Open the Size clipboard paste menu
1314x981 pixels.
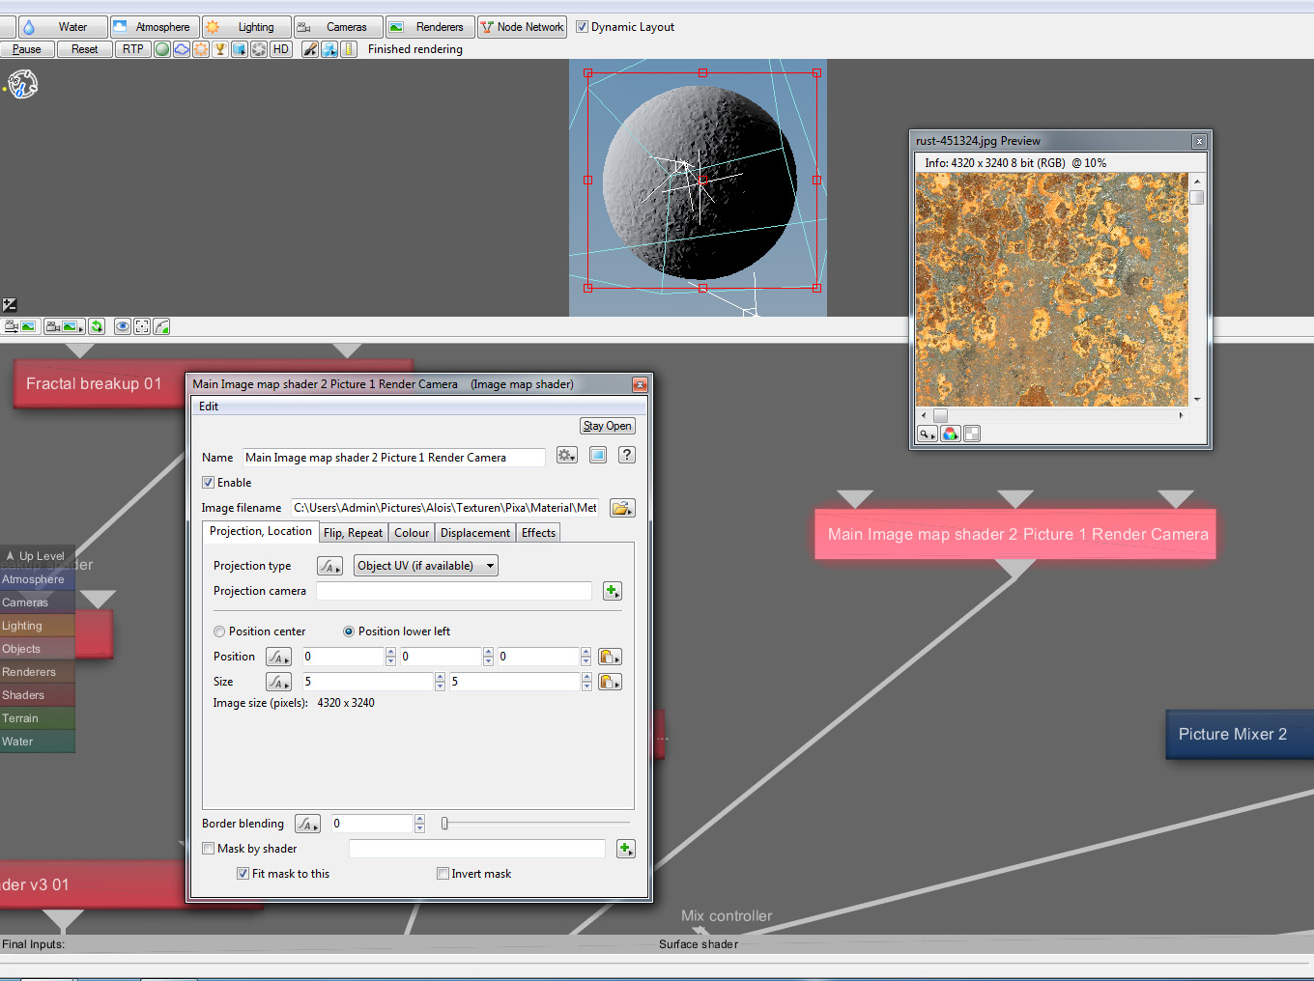[x=610, y=682]
